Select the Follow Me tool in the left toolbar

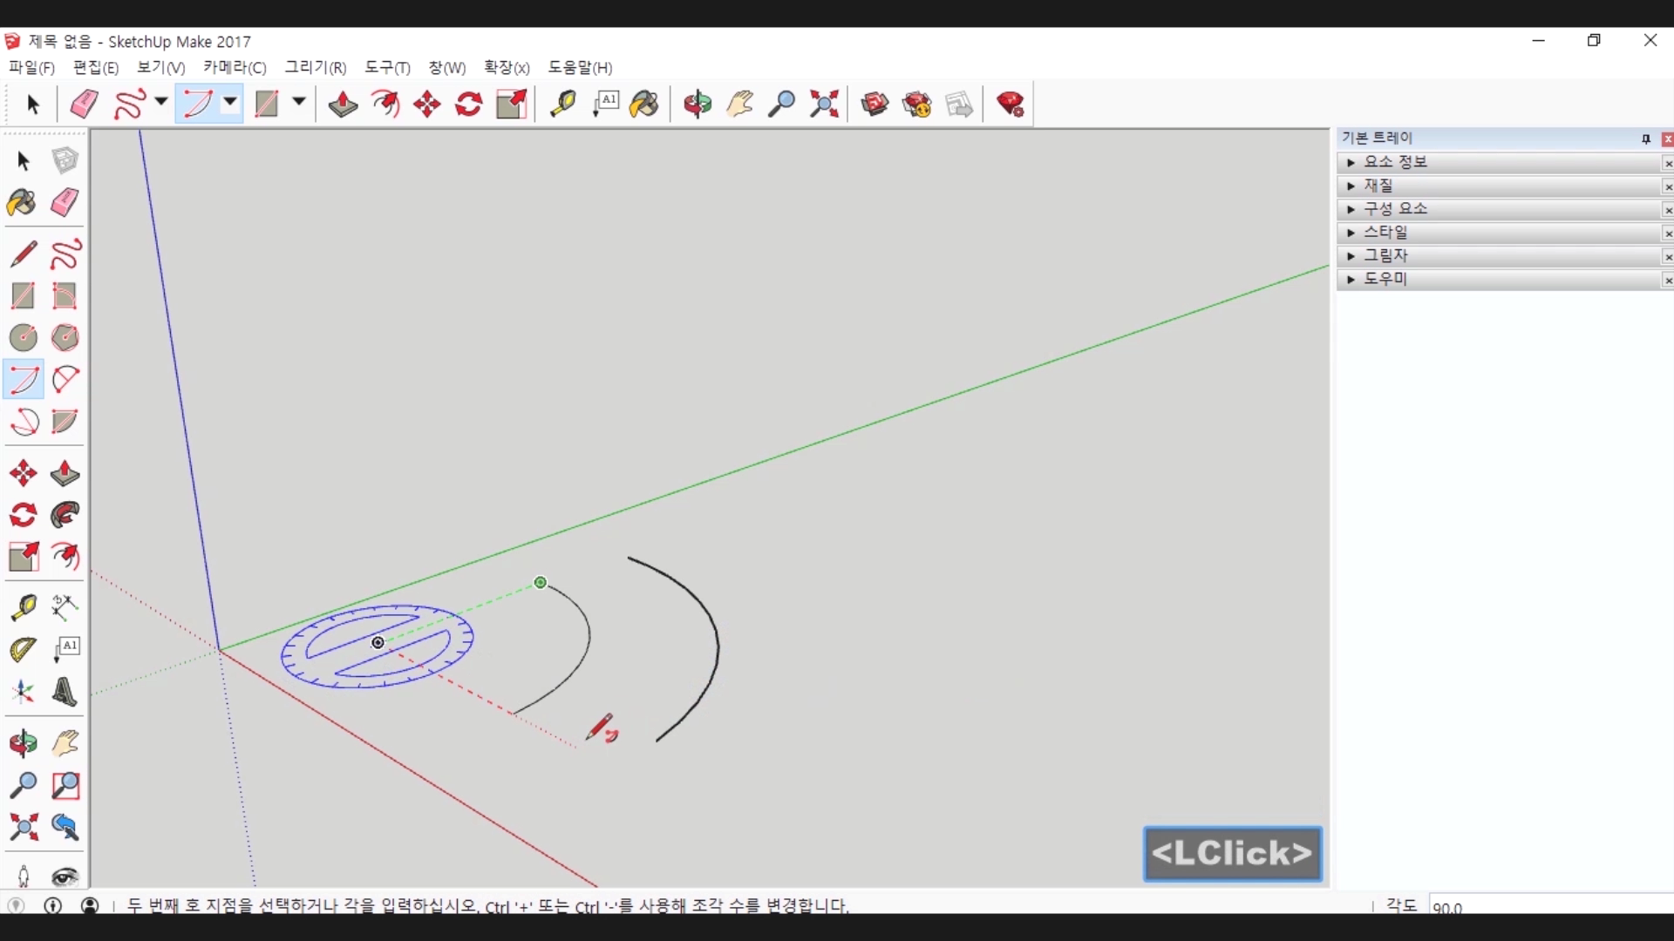pos(65,516)
